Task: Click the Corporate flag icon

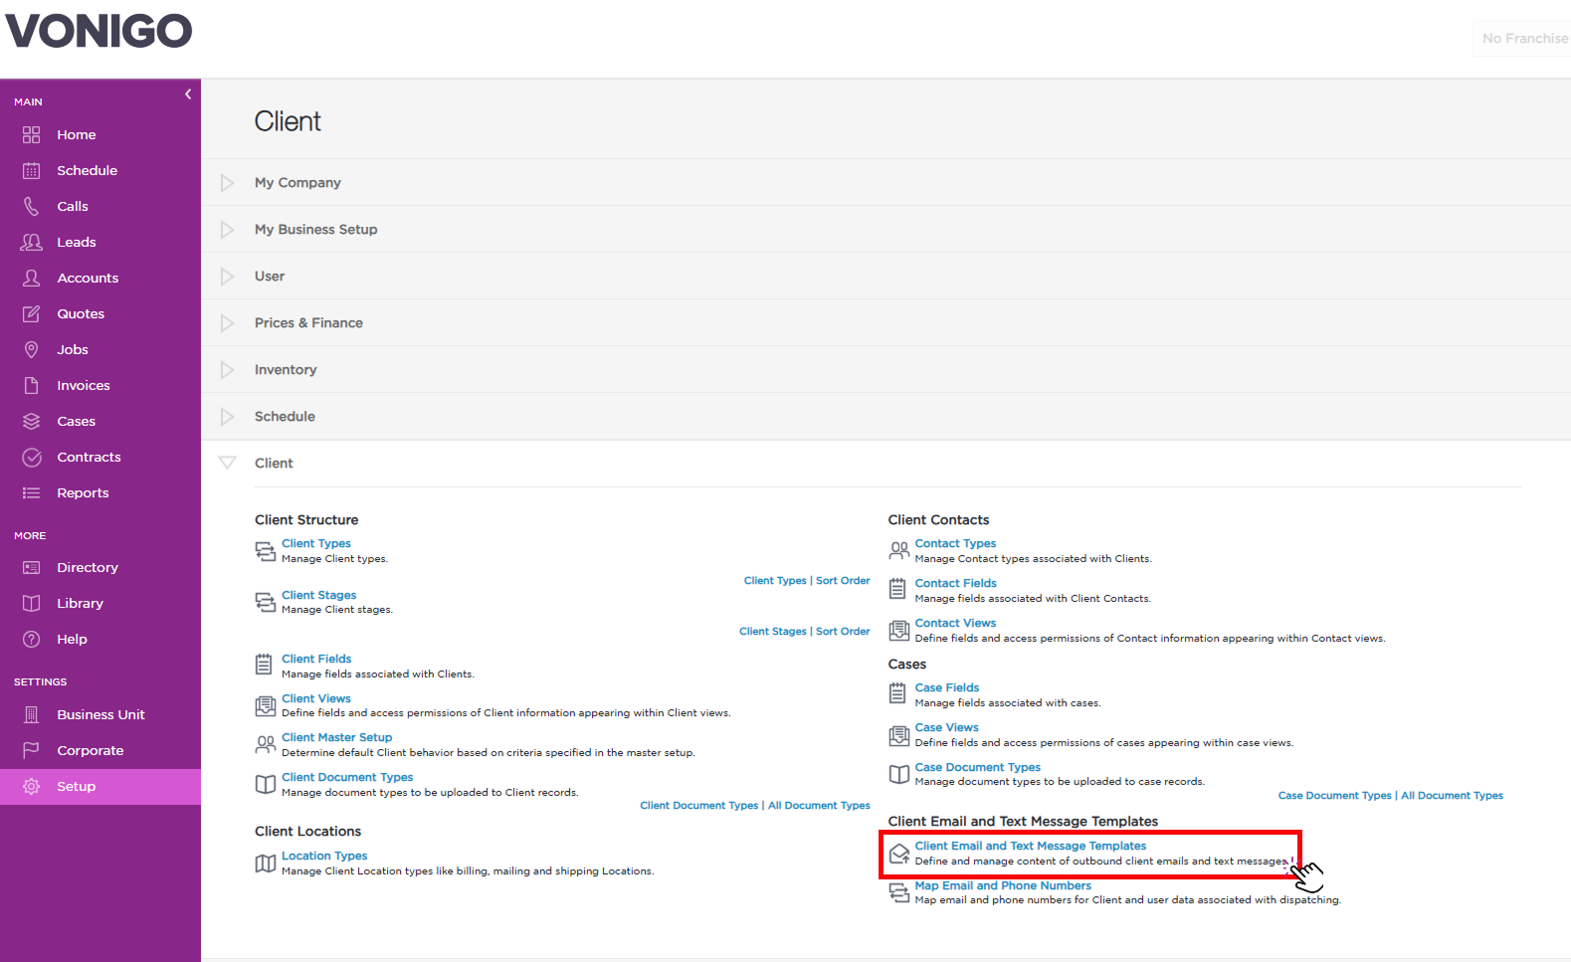Action: click(x=32, y=750)
